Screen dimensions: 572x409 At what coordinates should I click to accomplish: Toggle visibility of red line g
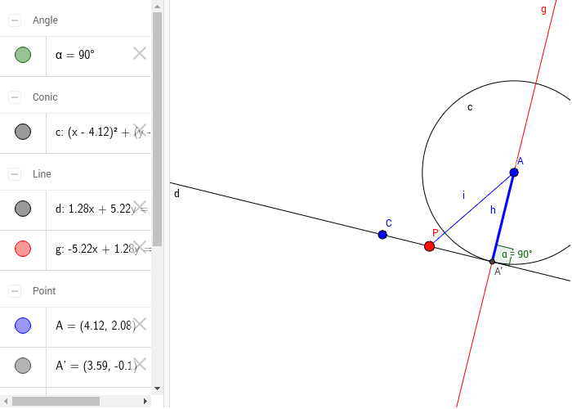point(23,249)
